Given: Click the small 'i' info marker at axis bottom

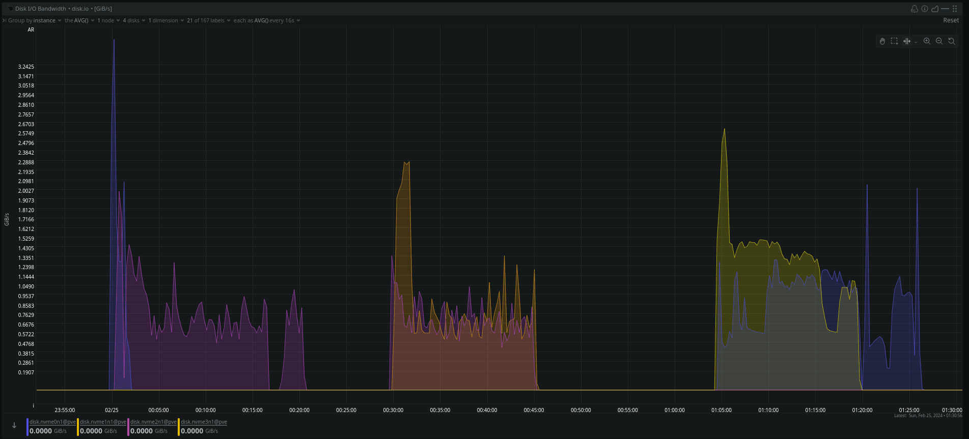Looking at the screenshot, I should click(34, 405).
